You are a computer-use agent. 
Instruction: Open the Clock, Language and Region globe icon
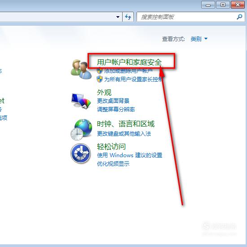click(x=81, y=130)
